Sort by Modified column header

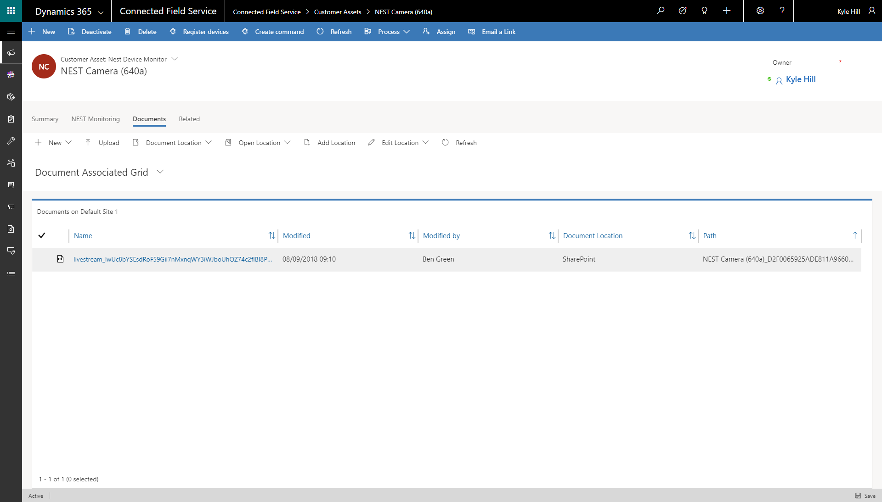[x=297, y=235]
